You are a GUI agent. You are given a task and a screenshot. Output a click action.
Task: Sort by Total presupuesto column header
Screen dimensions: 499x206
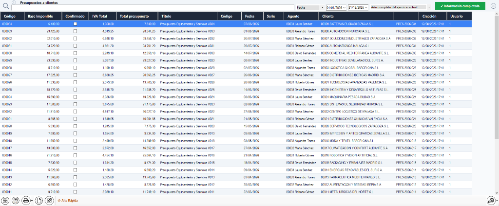point(137,16)
